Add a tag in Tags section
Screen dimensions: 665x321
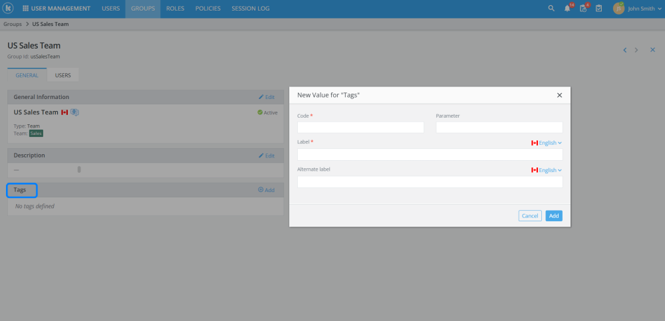(x=267, y=190)
